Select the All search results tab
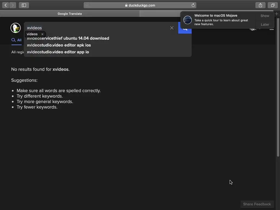The height and width of the screenshot is (210, 280). 16,40
